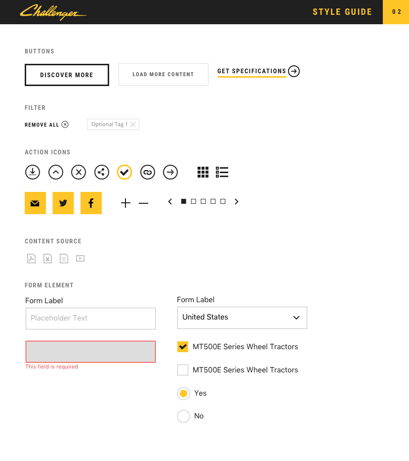Share via the yellow Twitter button
Screen dimensions: 409x461
63,203
